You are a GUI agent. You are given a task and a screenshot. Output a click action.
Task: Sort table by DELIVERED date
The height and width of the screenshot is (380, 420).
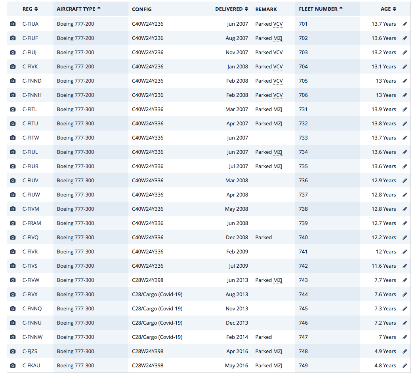tap(231, 9)
